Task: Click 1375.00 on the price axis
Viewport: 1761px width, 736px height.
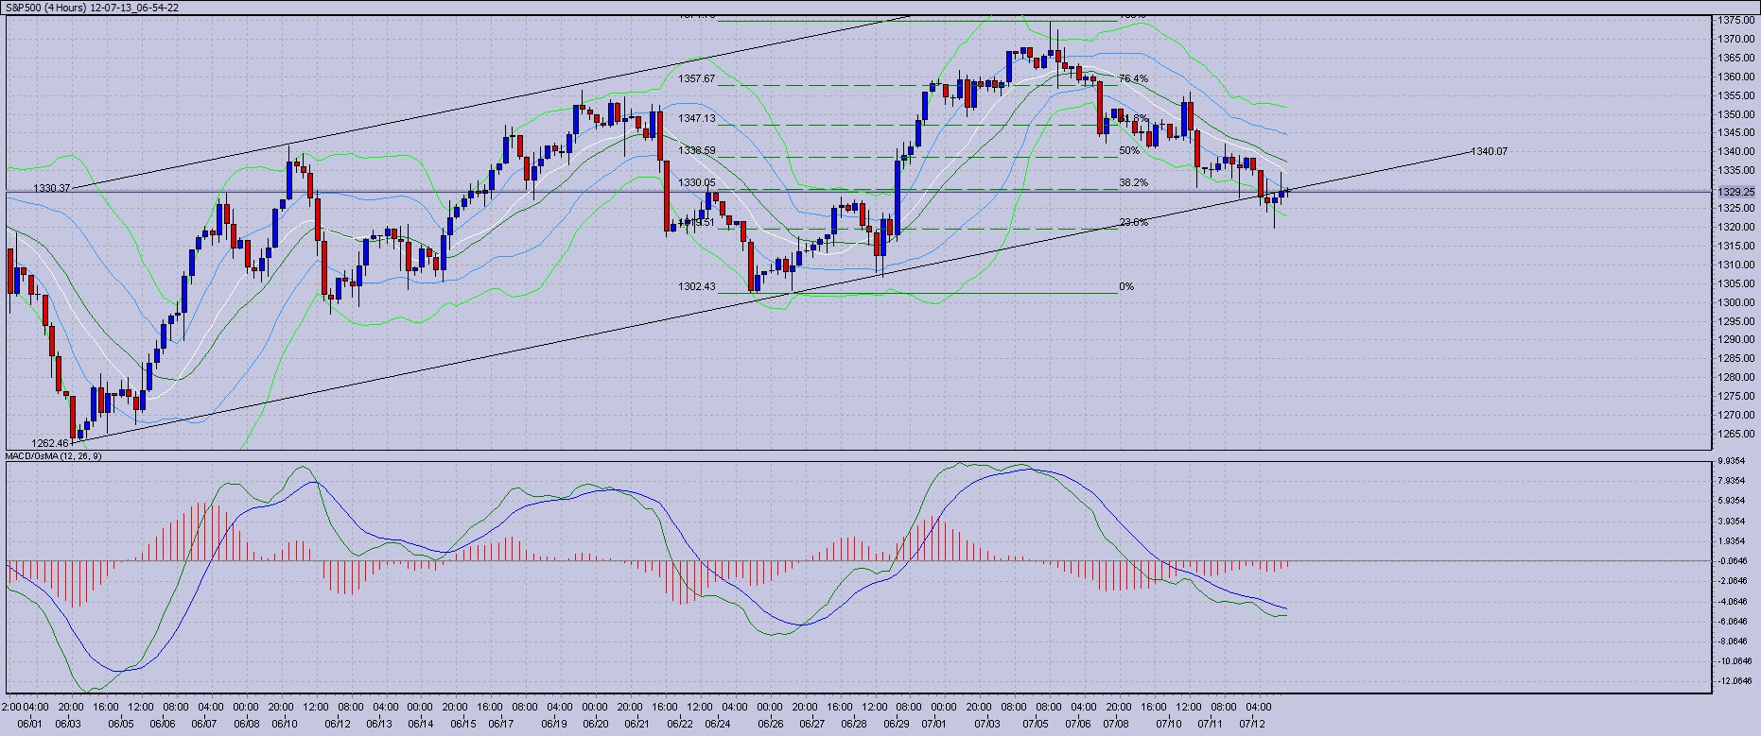Action: pyautogui.click(x=1735, y=20)
